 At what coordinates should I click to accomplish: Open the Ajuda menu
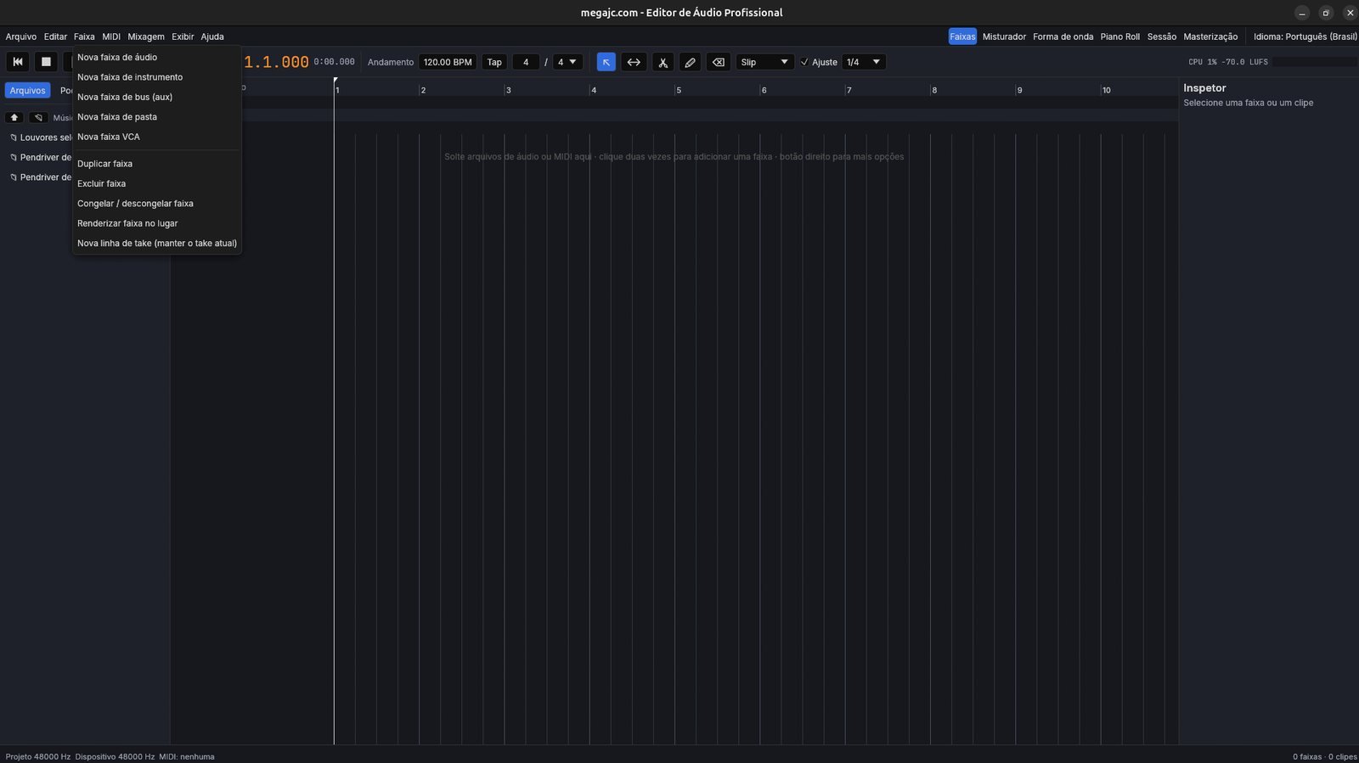pyautogui.click(x=212, y=36)
